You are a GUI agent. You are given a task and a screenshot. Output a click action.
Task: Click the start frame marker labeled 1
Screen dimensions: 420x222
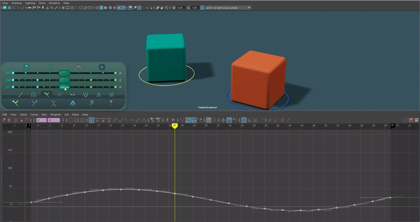[x=29, y=126]
